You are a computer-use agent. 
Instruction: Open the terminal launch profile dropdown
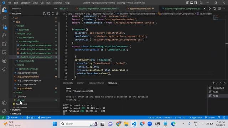[217, 83]
